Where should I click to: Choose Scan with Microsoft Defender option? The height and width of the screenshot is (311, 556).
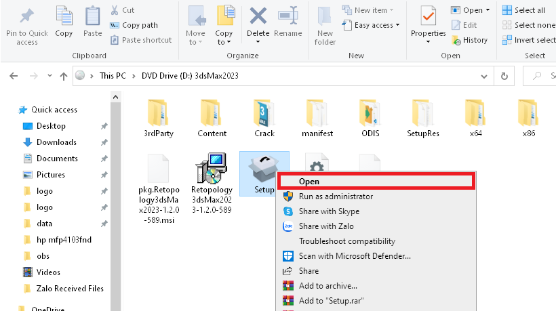point(355,256)
